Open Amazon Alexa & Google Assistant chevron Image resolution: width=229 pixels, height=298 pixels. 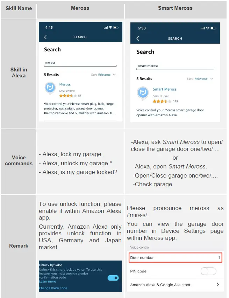tap(218, 285)
